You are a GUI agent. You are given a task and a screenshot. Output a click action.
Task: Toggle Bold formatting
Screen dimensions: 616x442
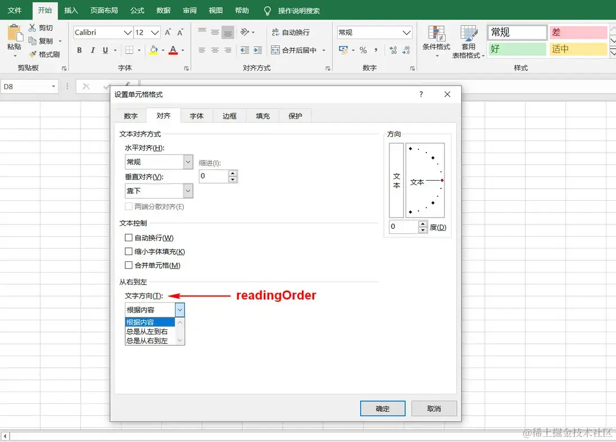pyautogui.click(x=79, y=50)
